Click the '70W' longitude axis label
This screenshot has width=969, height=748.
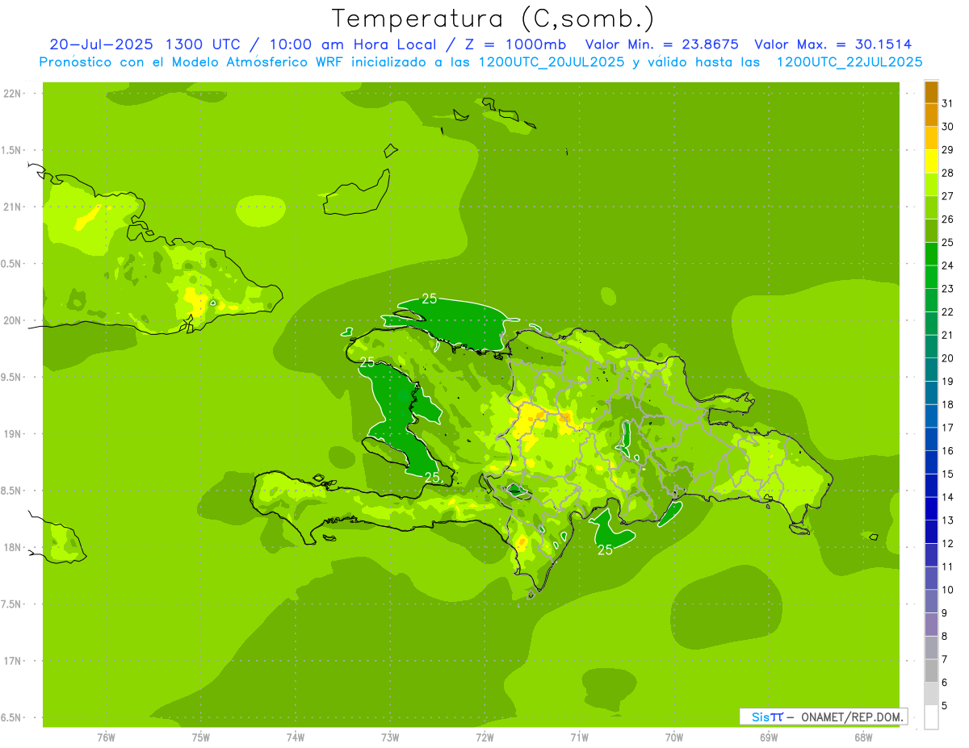point(674,738)
